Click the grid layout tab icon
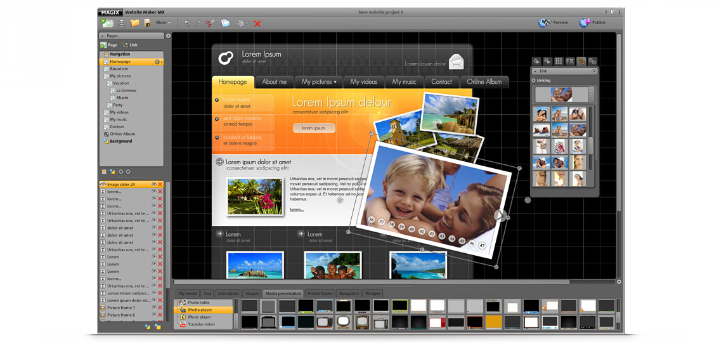Viewport: 719px width, 349px height. coord(559,61)
